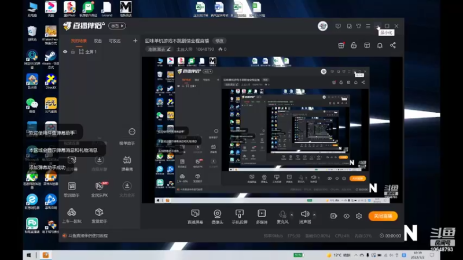Switch to the 我的场景 scene tab
The width and height of the screenshot is (463, 260).
click(x=79, y=41)
